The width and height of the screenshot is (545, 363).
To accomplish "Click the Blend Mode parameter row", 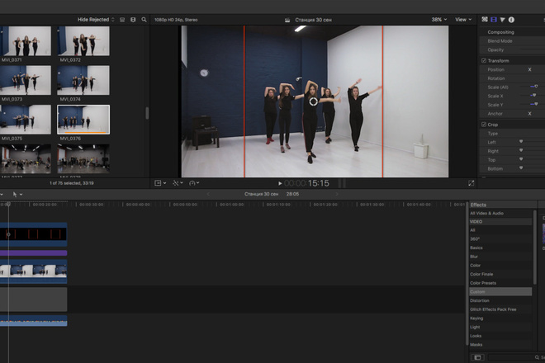I will click(512, 41).
